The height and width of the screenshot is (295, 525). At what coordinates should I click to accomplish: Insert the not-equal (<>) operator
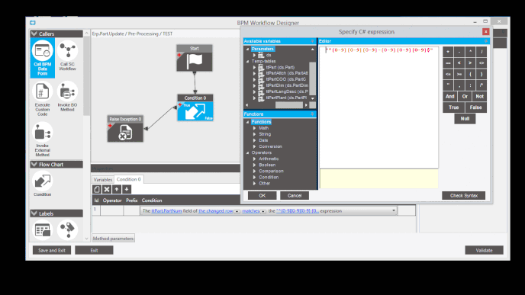click(482, 63)
